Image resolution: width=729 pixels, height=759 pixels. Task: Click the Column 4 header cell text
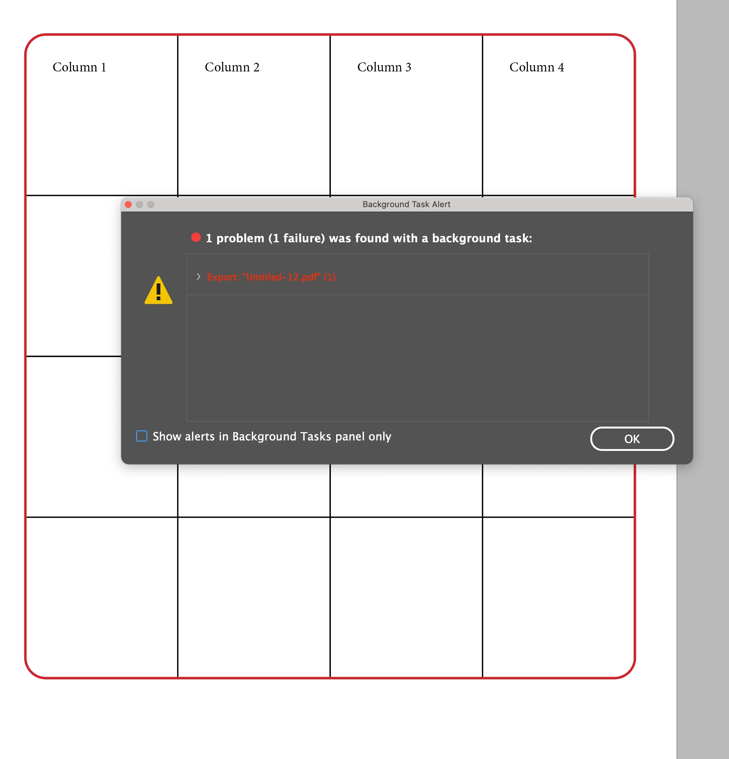coord(536,67)
